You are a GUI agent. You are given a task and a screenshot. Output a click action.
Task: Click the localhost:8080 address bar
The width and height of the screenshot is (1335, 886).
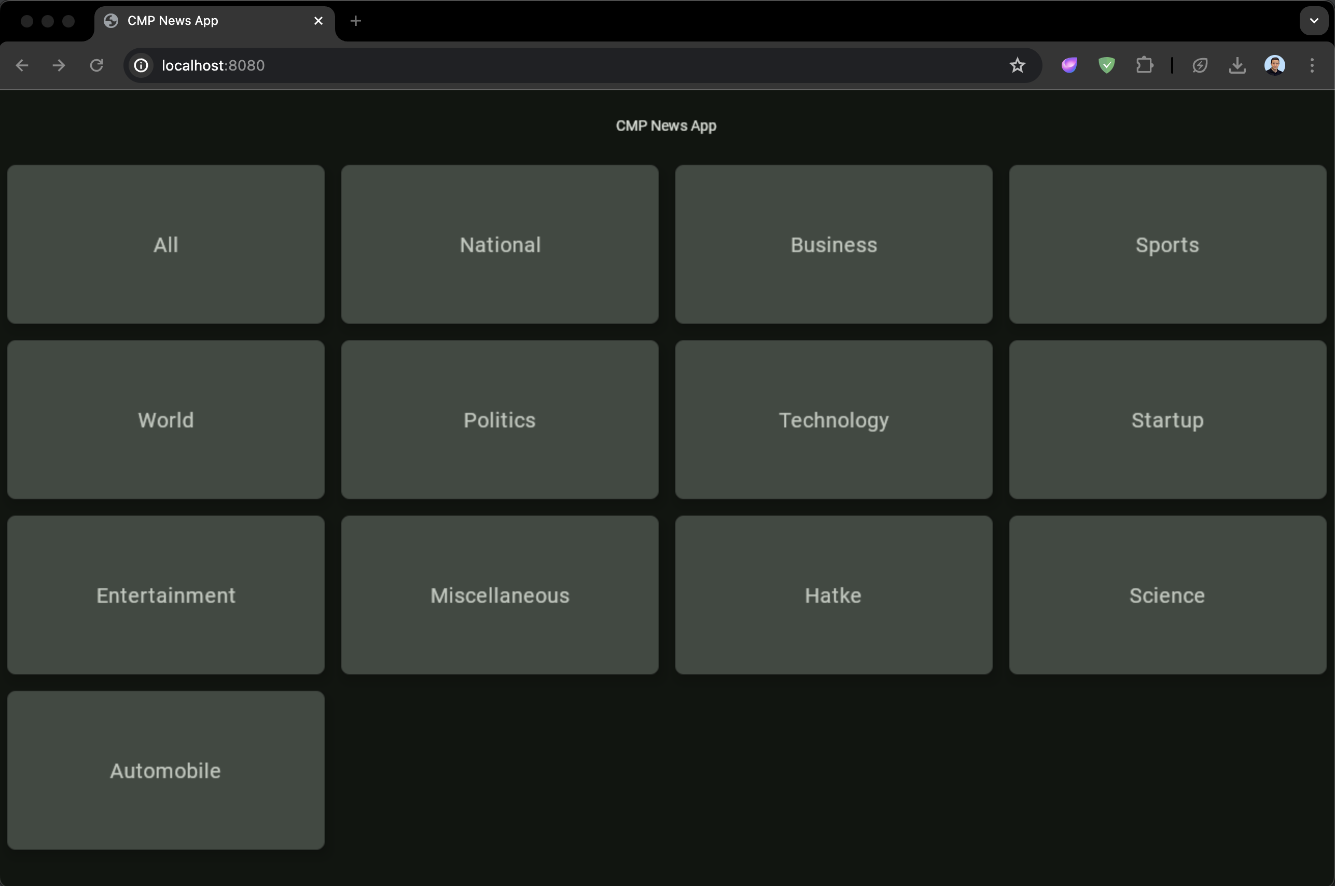[508, 65]
